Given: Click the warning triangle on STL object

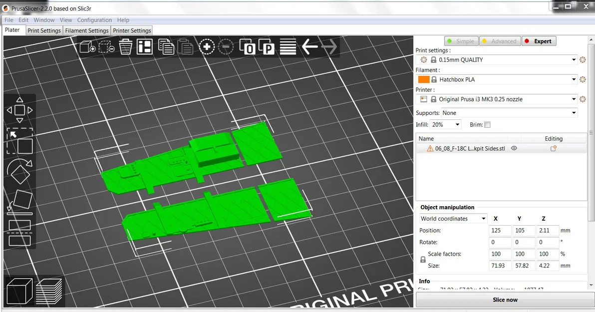Looking at the screenshot, I should pyautogui.click(x=430, y=148).
